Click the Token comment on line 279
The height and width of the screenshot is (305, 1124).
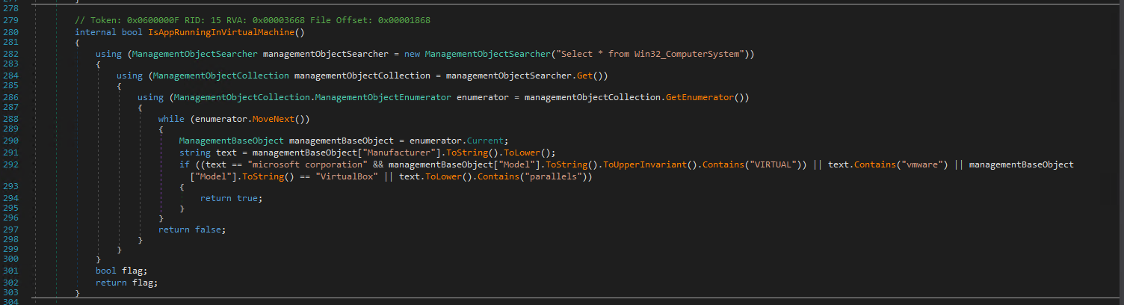tap(253, 19)
